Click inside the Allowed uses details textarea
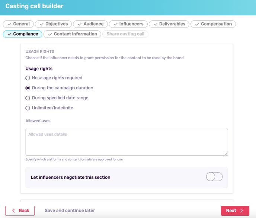 coord(127,142)
